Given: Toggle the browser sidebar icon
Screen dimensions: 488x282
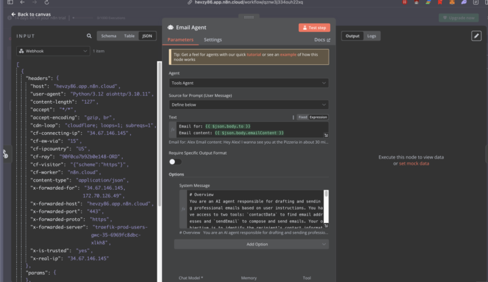Looking at the screenshot, I should [10, 2].
